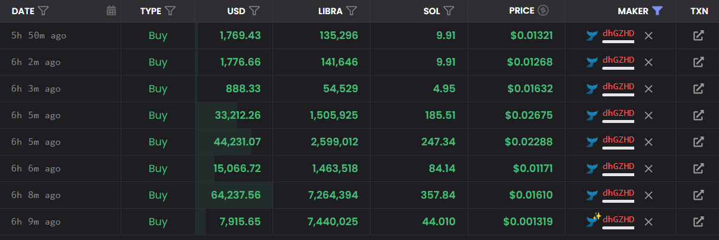
Task: Open dhGZHD maker link on 247.34 SOL row
Action: [x=618, y=140]
